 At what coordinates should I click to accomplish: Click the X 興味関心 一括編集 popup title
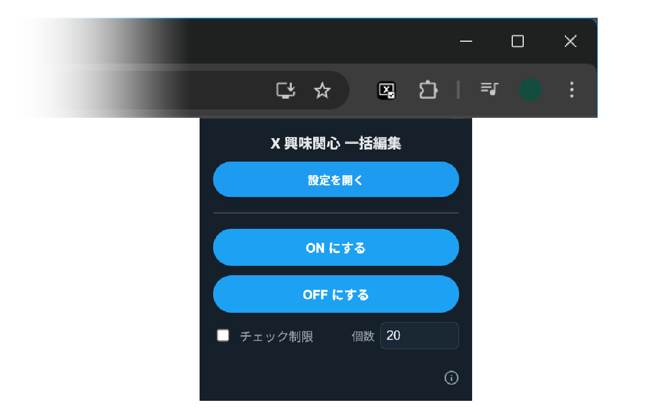[336, 144]
